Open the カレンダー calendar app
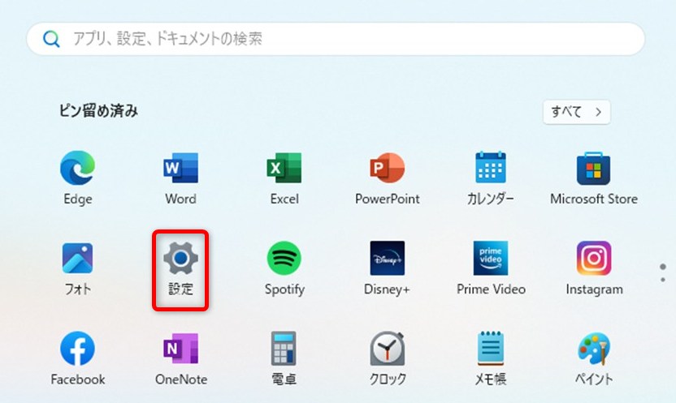The height and width of the screenshot is (403, 676). (491, 178)
